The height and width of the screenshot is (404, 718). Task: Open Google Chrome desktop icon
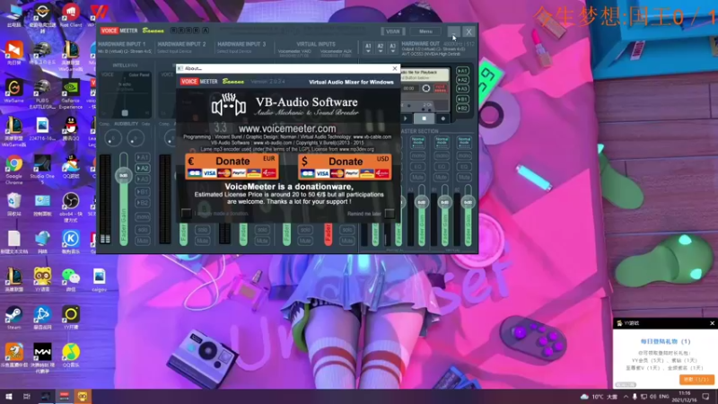pos(13,168)
